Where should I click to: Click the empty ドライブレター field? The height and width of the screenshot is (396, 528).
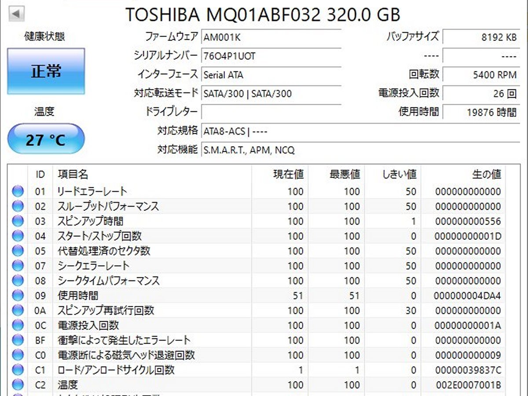(271, 112)
